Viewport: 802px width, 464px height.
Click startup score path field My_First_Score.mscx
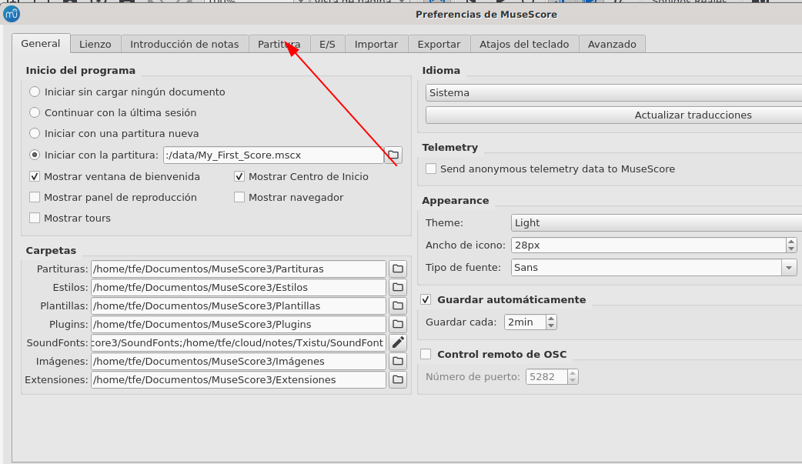273,155
